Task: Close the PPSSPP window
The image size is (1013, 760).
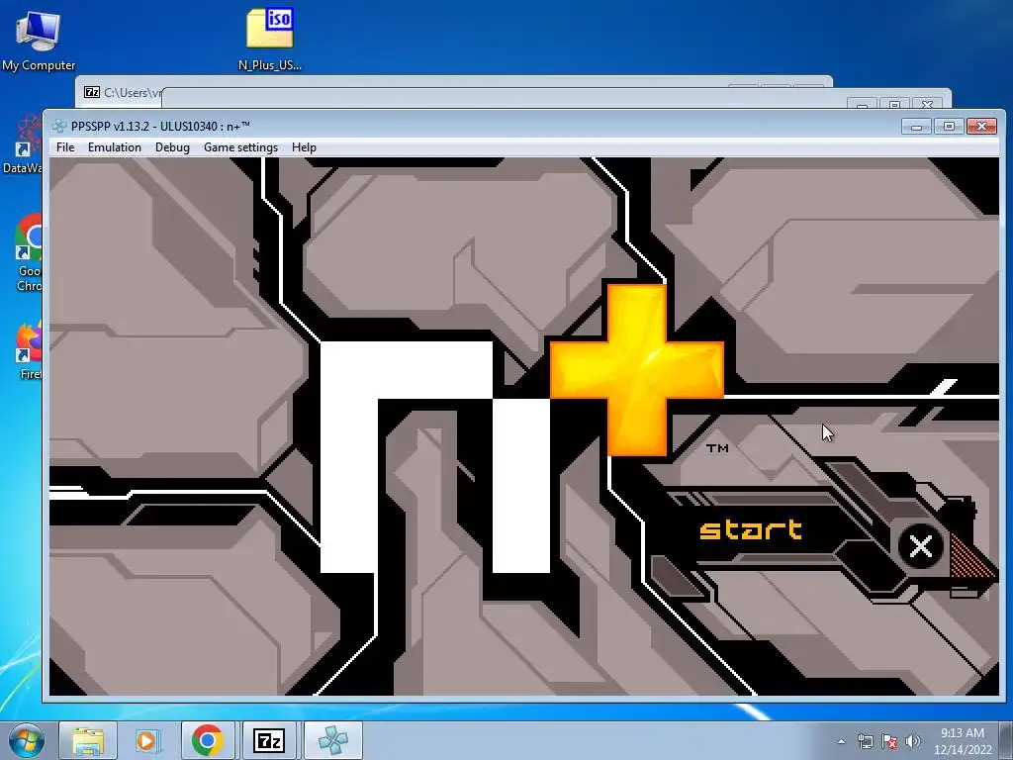Action: point(981,126)
